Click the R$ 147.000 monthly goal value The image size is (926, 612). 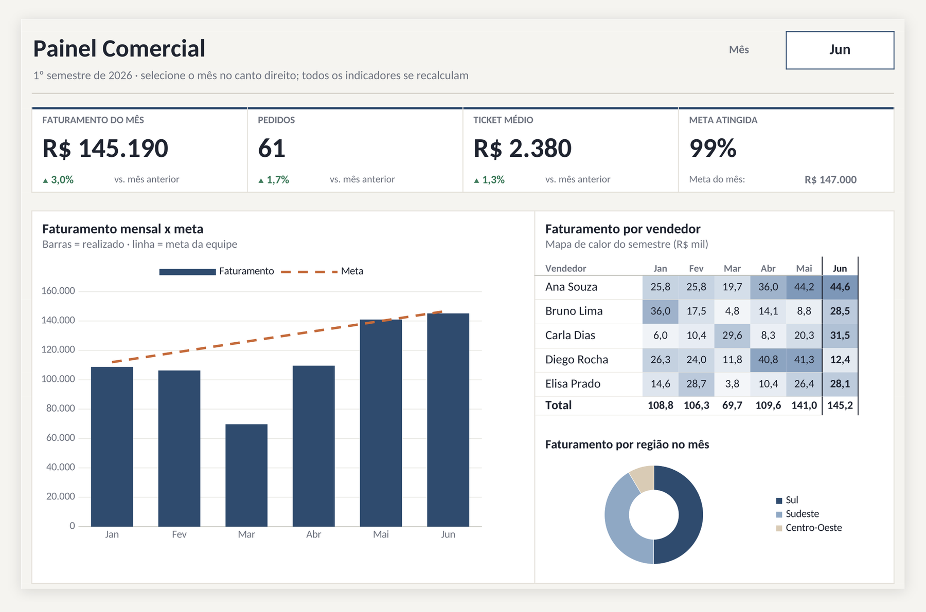[x=830, y=179]
